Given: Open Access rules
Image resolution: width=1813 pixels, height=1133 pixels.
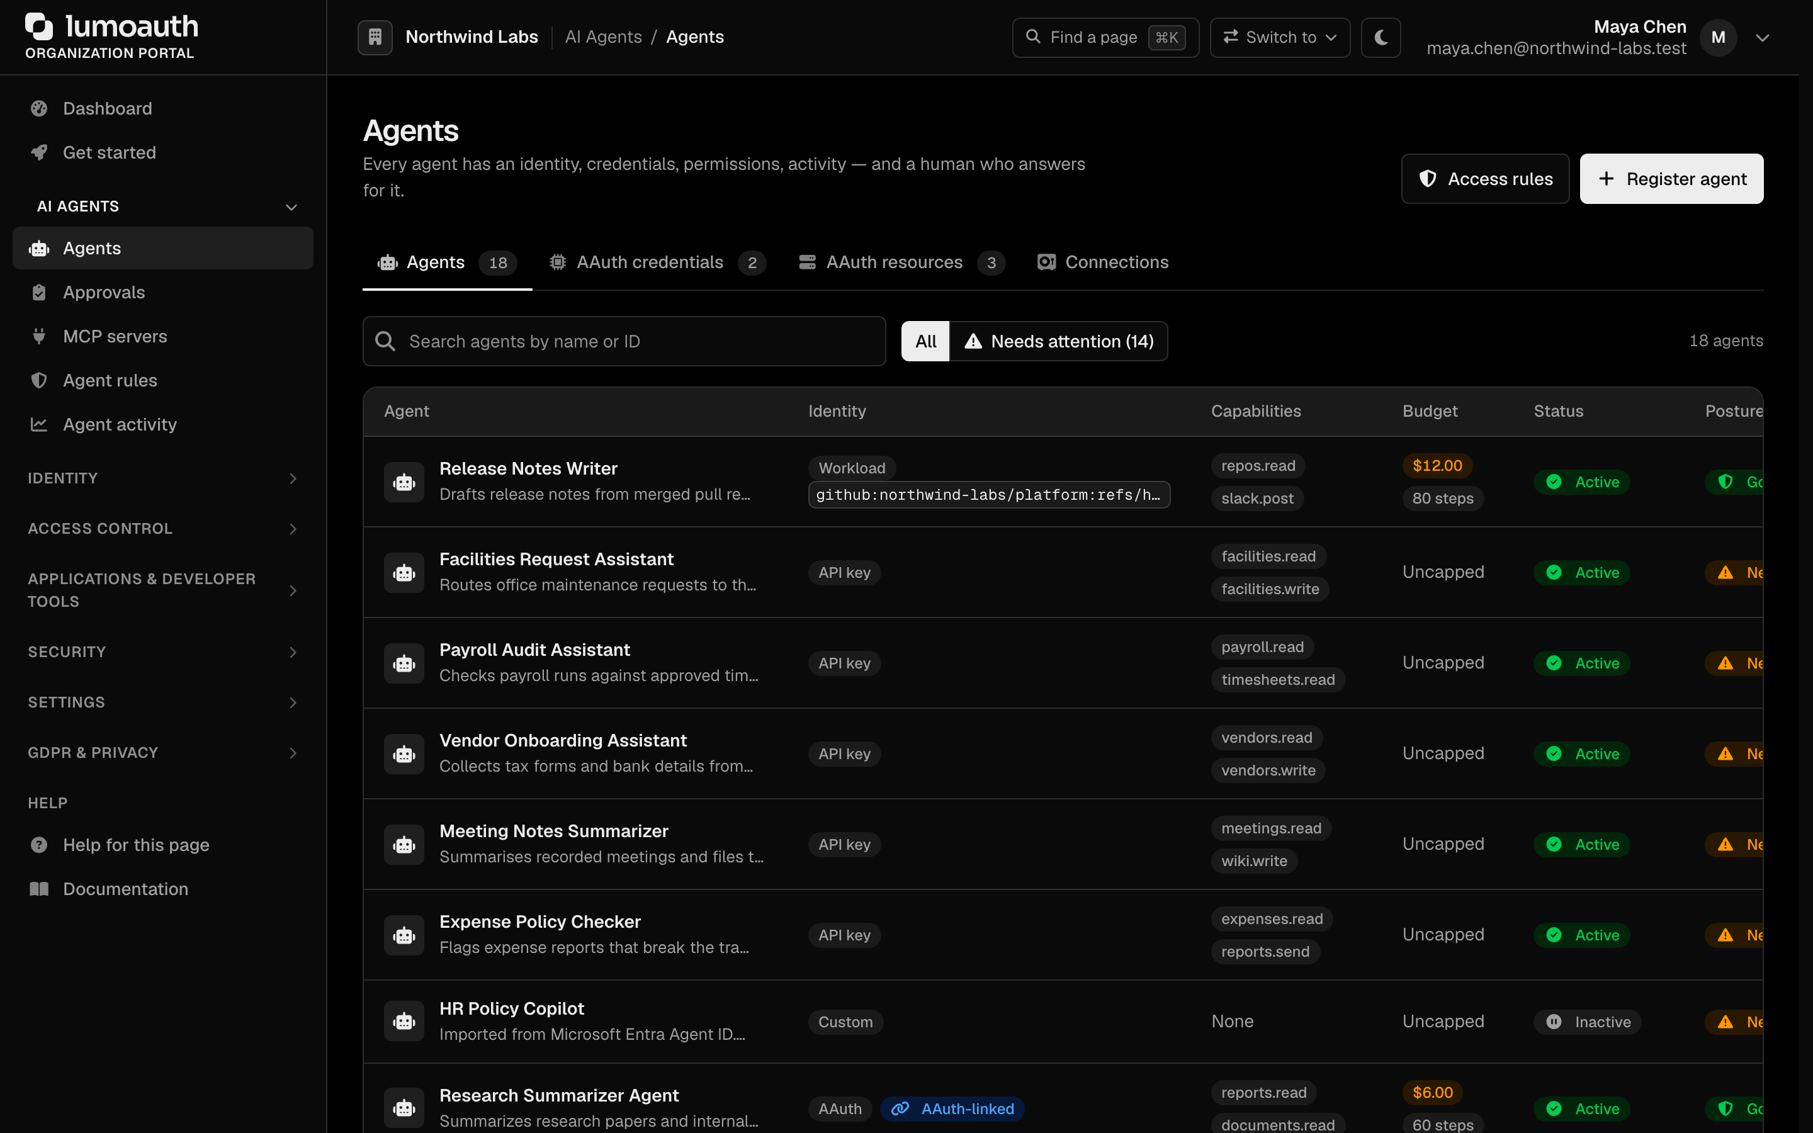Looking at the screenshot, I should (1485, 179).
